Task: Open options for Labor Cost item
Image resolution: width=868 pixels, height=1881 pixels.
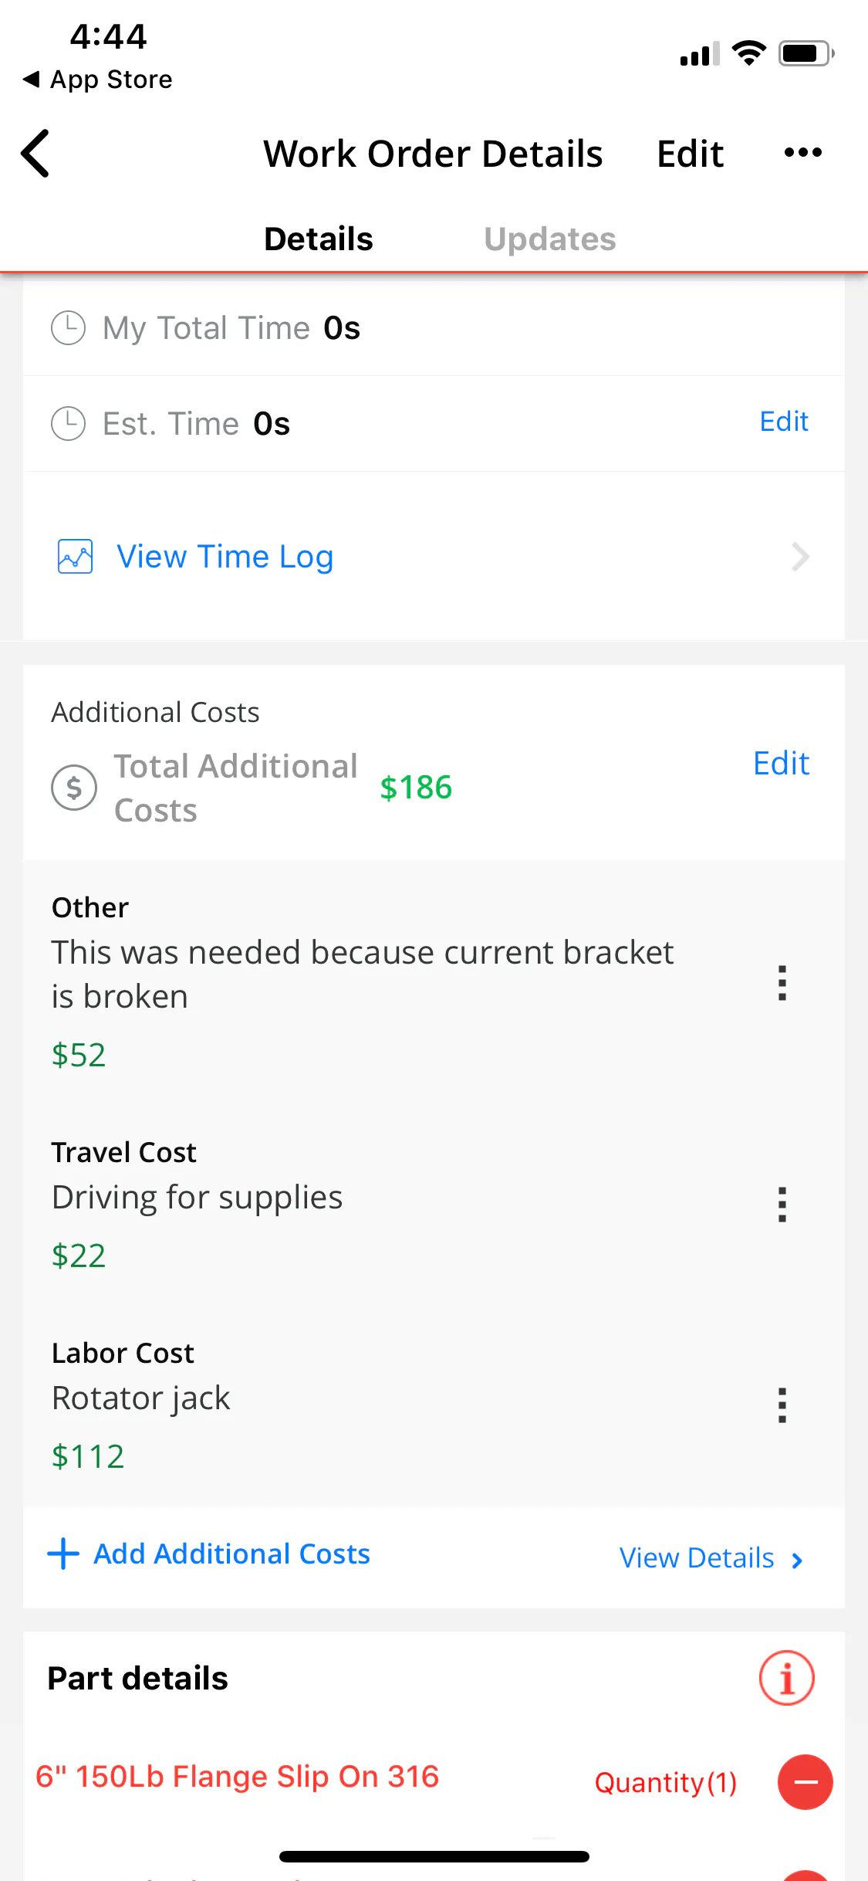Action: tap(782, 1405)
